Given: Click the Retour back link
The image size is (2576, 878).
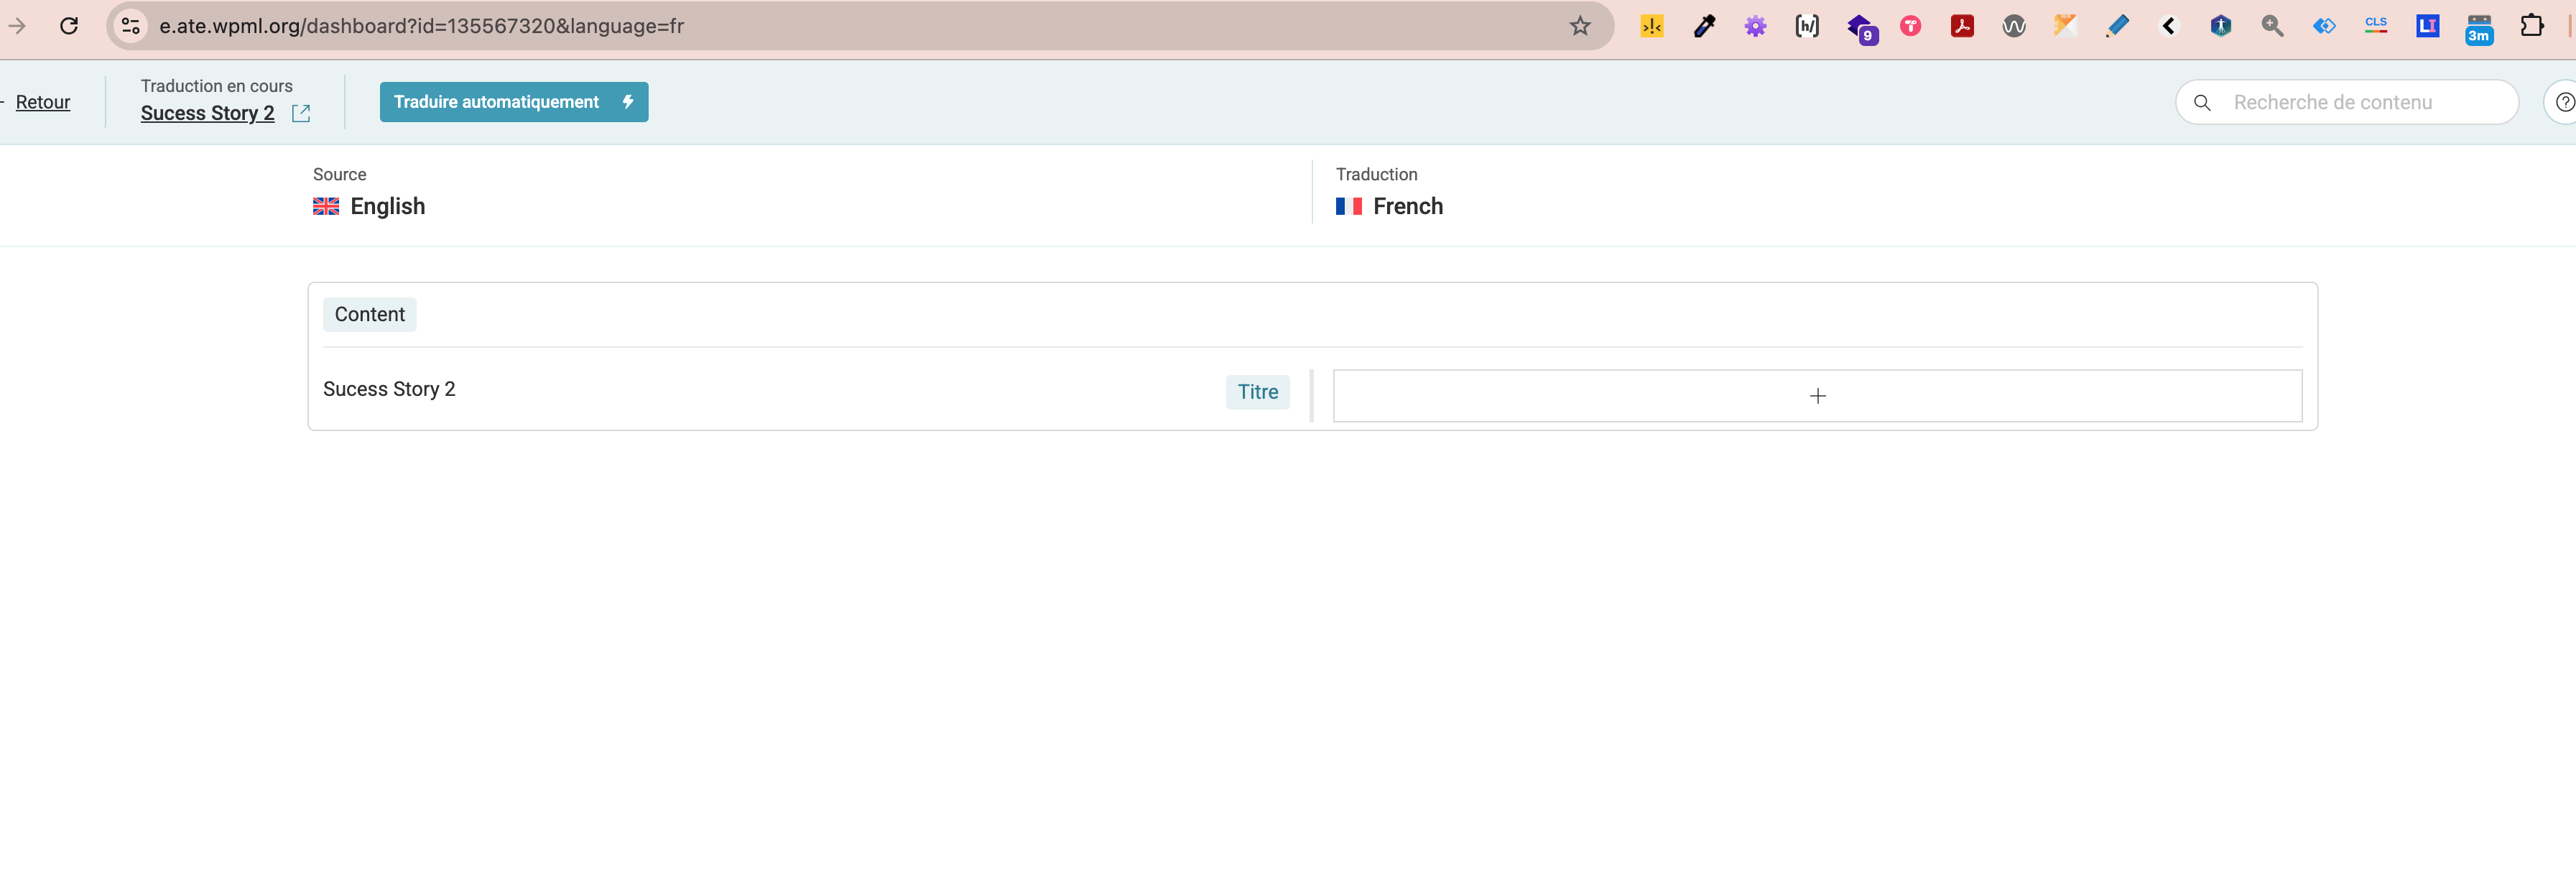Looking at the screenshot, I should point(43,102).
